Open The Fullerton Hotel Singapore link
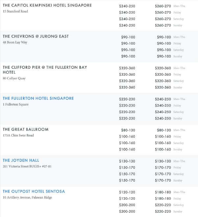 (38, 98)
